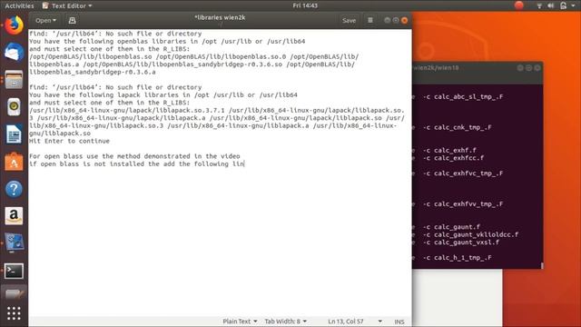The image size is (581, 327).
Task: Open Rhythmbox music player from the dock
Action: 14,107
